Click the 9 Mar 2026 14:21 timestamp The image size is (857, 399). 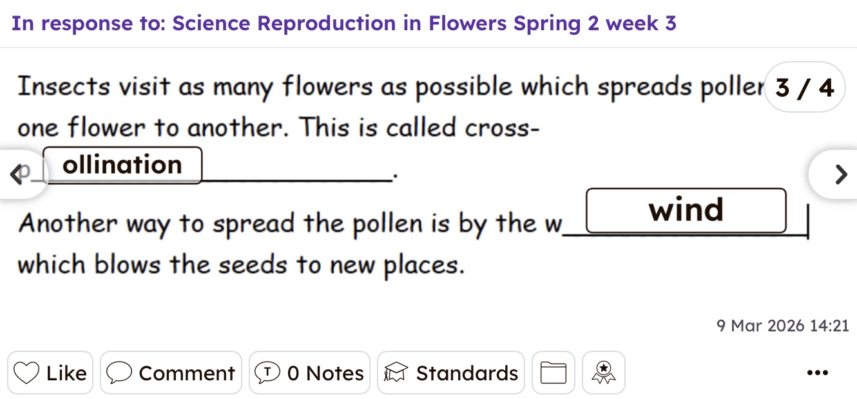pos(782,326)
